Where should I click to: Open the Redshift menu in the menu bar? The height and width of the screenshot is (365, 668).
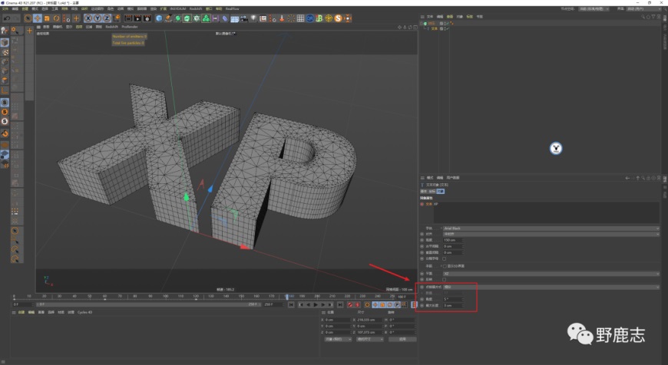(196, 8)
